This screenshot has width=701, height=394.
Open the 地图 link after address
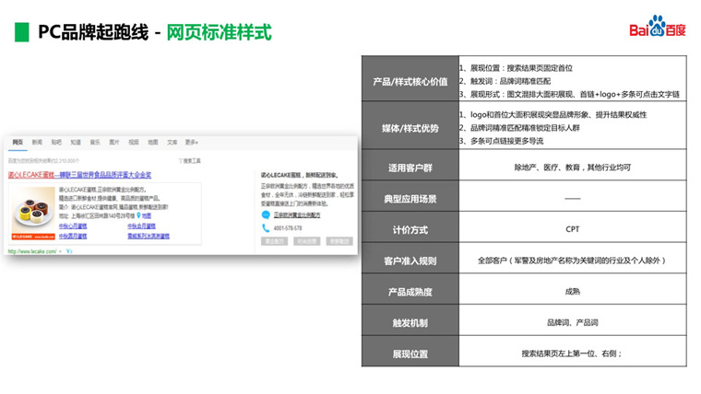pos(147,216)
